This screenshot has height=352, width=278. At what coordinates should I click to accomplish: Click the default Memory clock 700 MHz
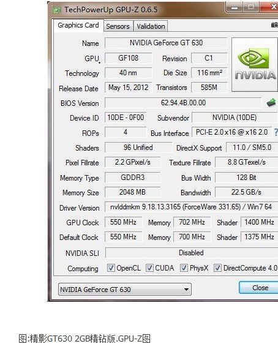[192, 237]
